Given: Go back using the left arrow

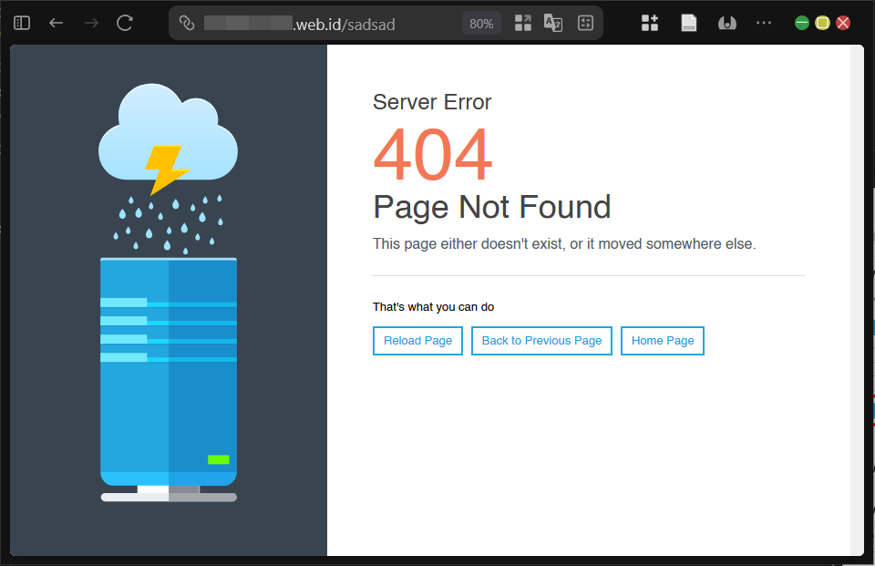Looking at the screenshot, I should [x=56, y=23].
